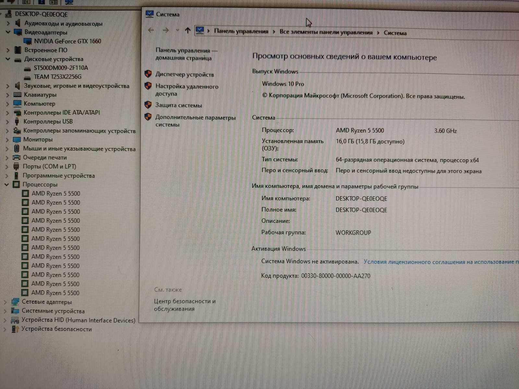
Task: Collapse the Процессоры category
Action: 6,184
